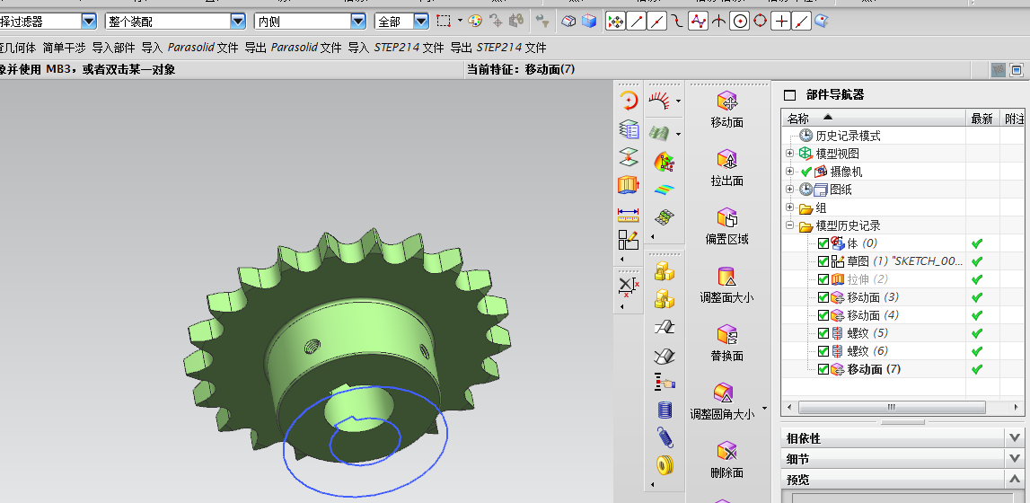Sort by the 名称 column header
This screenshot has width=1030, height=503.
874,119
